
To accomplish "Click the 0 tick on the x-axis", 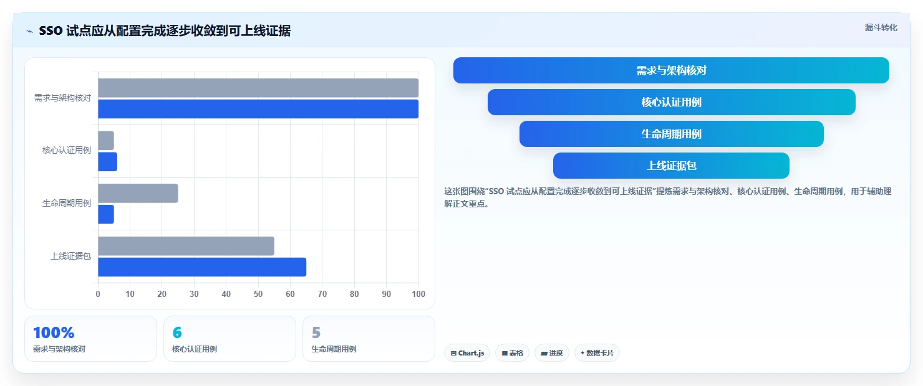I will 98,294.
